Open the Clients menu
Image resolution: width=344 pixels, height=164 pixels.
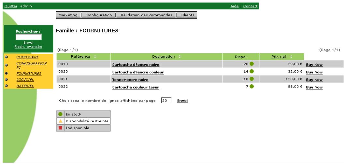click(x=188, y=15)
